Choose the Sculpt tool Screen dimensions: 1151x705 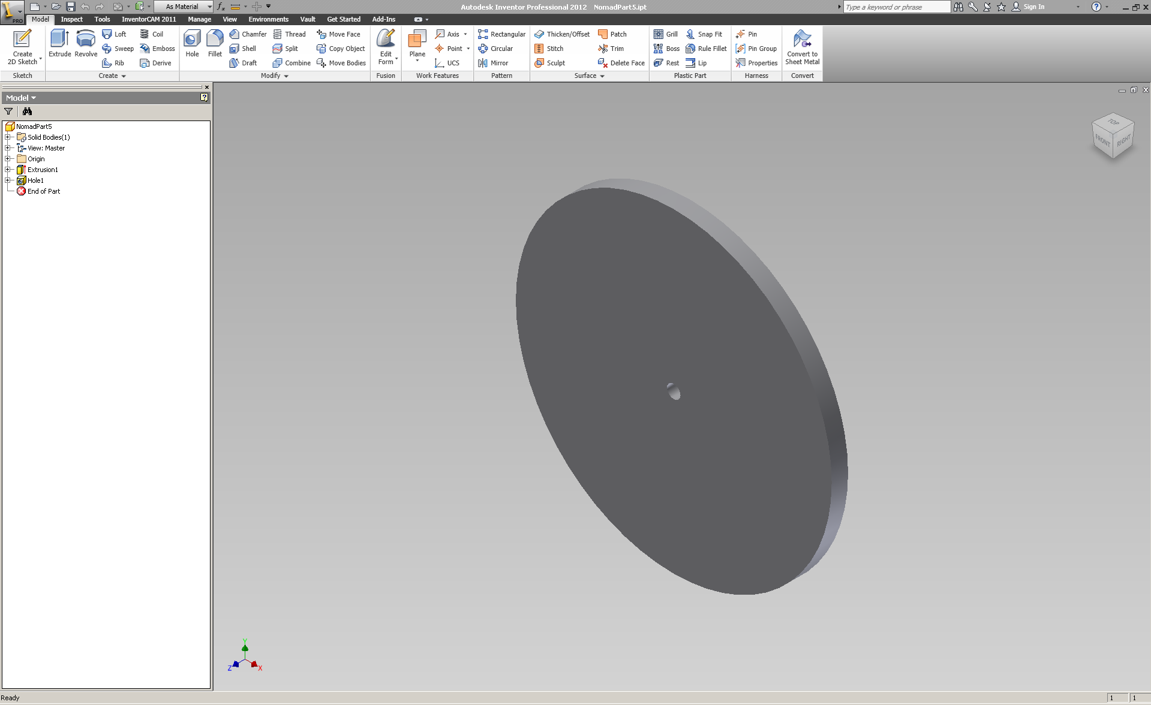(550, 63)
